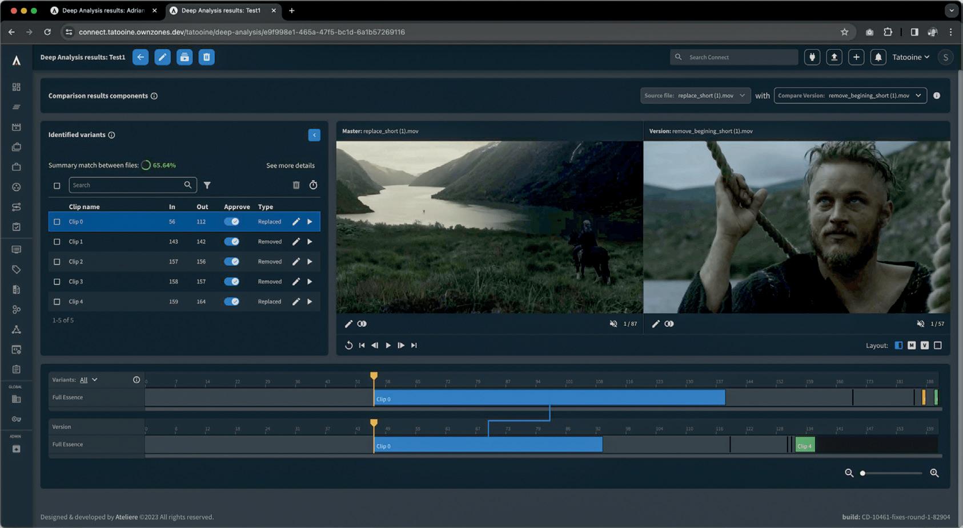The width and height of the screenshot is (963, 528).
Task: Tick the select-all checkbox beside search
Action: [57, 185]
